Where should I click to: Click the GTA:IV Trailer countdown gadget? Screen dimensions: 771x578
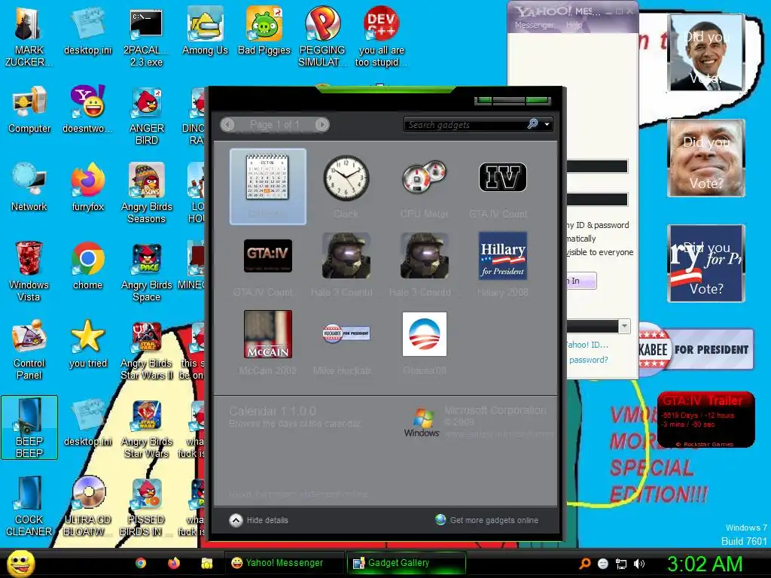[x=705, y=419]
